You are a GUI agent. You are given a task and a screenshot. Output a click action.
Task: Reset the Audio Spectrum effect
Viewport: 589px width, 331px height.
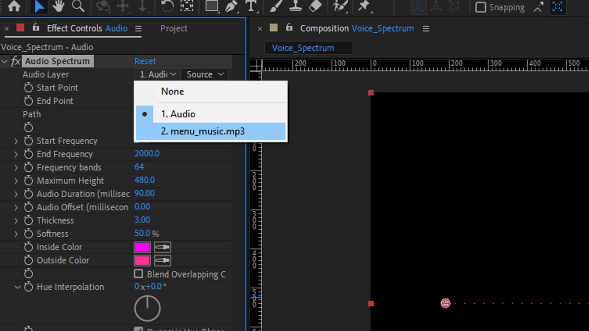(145, 61)
